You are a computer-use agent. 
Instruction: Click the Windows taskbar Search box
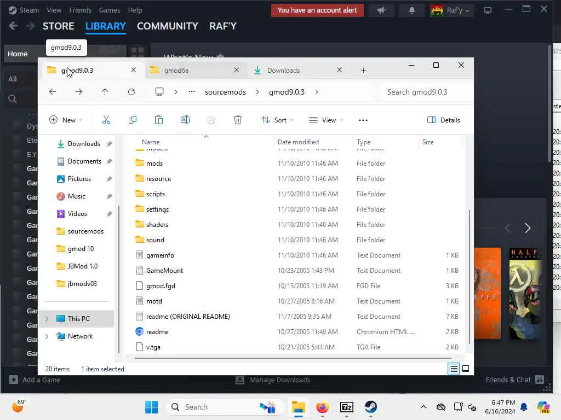(225, 407)
